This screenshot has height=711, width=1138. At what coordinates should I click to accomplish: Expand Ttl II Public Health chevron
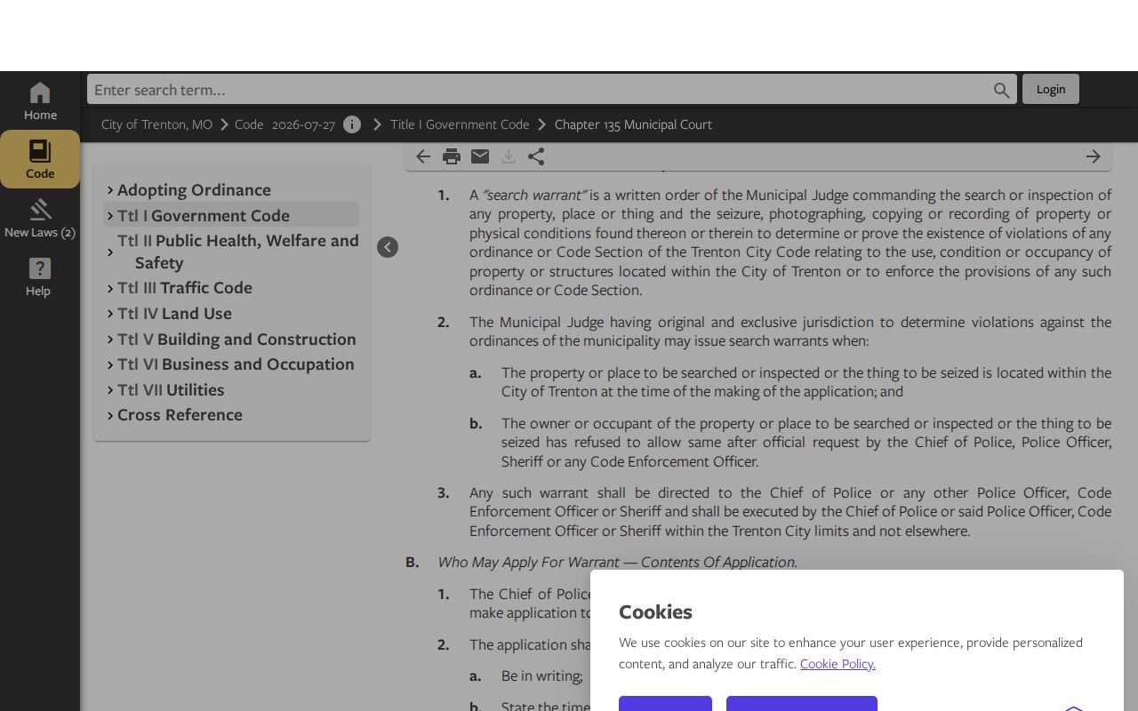(x=110, y=252)
